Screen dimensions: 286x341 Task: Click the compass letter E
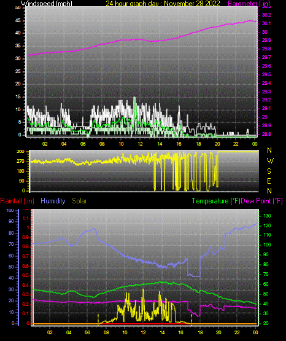click(269, 181)
